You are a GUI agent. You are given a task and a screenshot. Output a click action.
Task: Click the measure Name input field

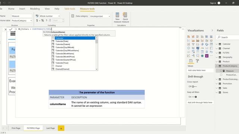[x=22, y=16]
